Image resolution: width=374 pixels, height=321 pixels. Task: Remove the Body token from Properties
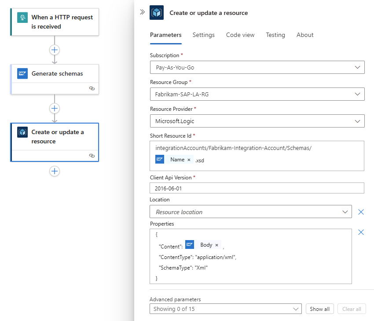click(x=216, y=245)
